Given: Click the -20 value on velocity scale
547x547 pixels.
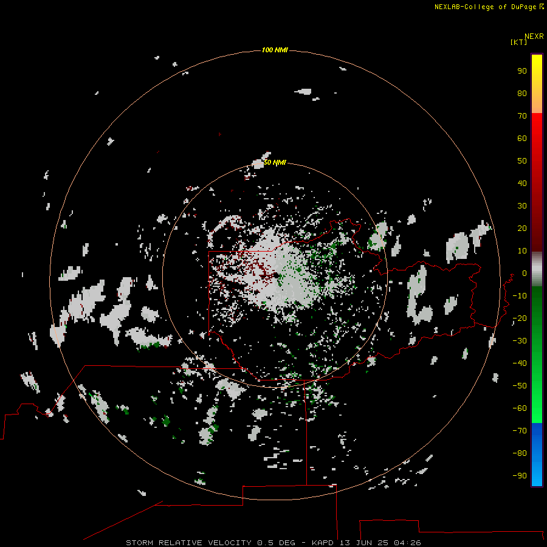Looking at the screenshot, I should pos(520,318).
